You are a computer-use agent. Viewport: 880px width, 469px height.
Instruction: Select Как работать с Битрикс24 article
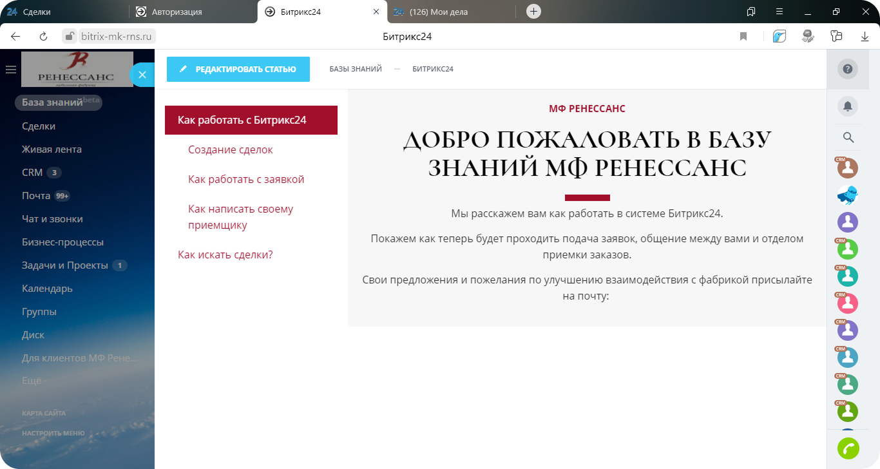251,120
